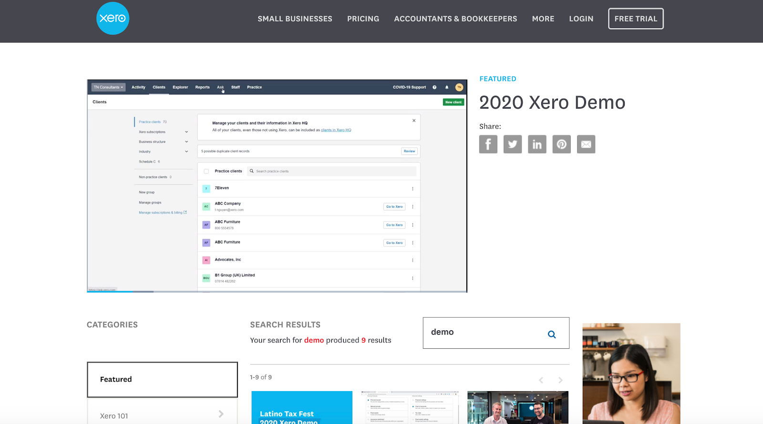
Task: Share on LinkedIn
Action: [537, 144]
